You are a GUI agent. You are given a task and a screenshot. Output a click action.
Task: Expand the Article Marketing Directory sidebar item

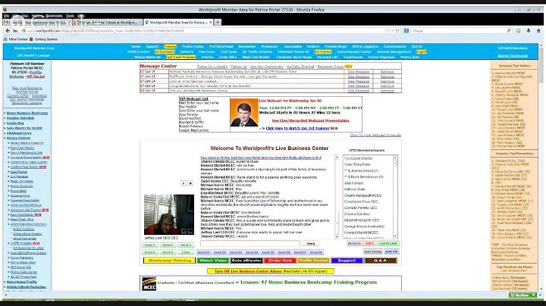click(29, 224)
